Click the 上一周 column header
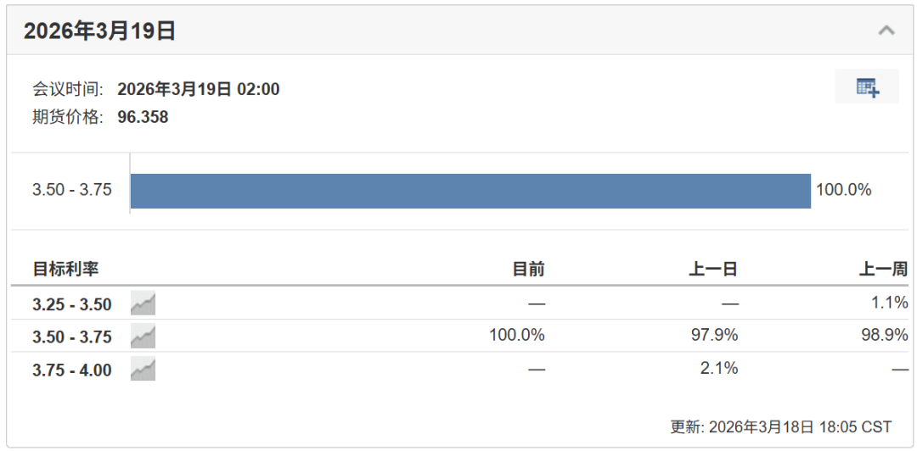Screen dimensions: 917x451 (x=884, y=269)
